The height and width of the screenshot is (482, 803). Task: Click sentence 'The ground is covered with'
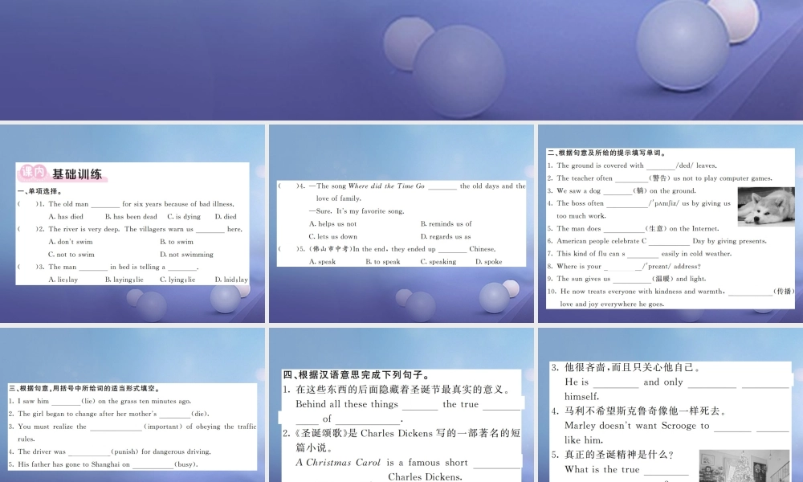coord(600,165)
